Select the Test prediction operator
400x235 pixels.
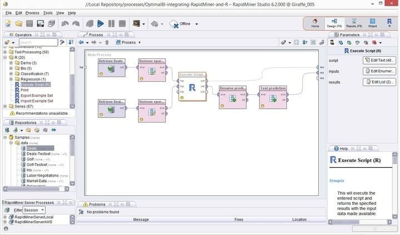[x=273, y=97]
